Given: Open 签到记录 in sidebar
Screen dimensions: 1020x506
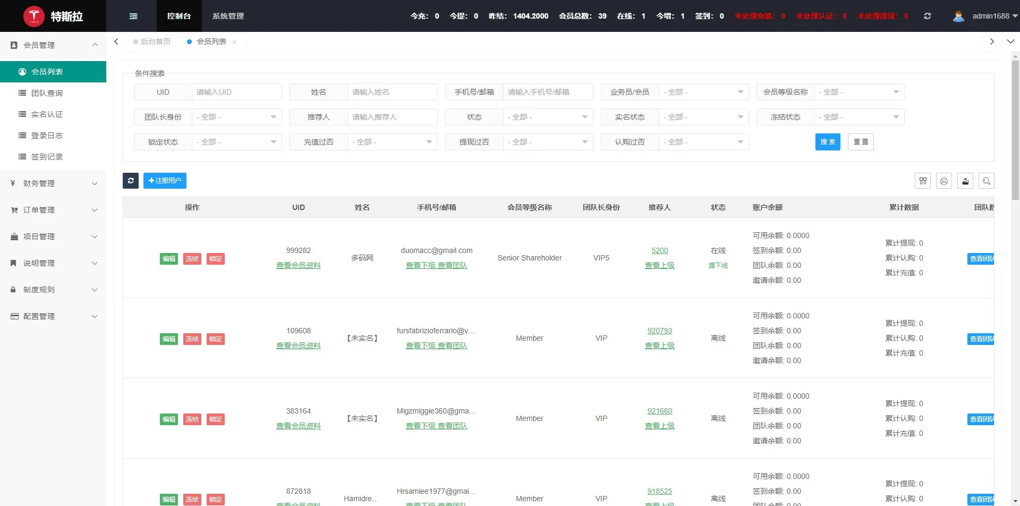Looking at the screenshot, I should click(x=53, y=157).
